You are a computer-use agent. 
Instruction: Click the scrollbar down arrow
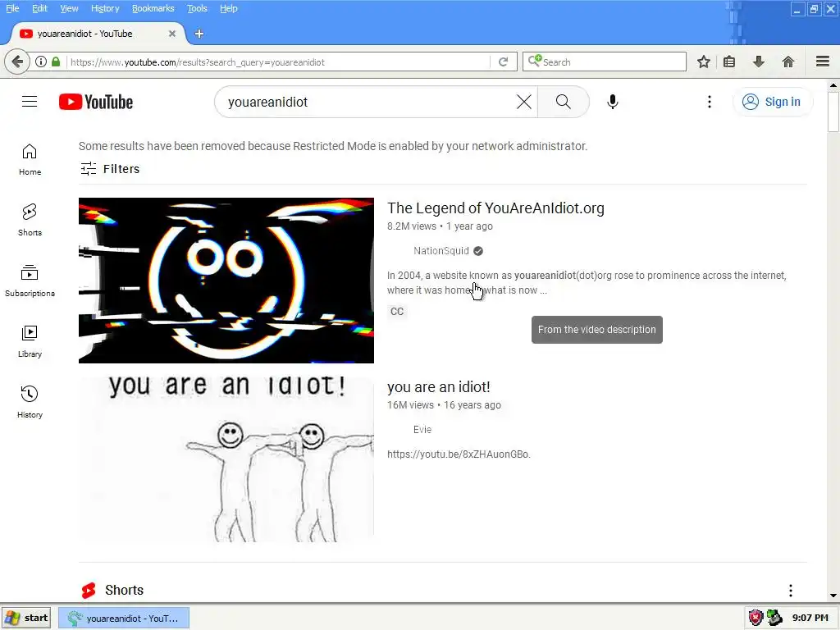tap(833, 596)
